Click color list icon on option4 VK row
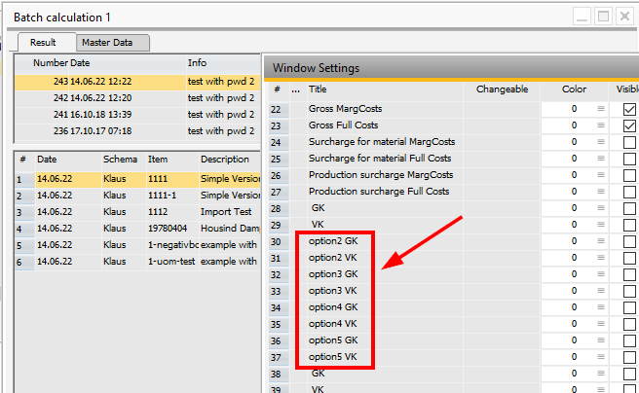Viewport: 639px width, 393px height. [x=601, y=324]
